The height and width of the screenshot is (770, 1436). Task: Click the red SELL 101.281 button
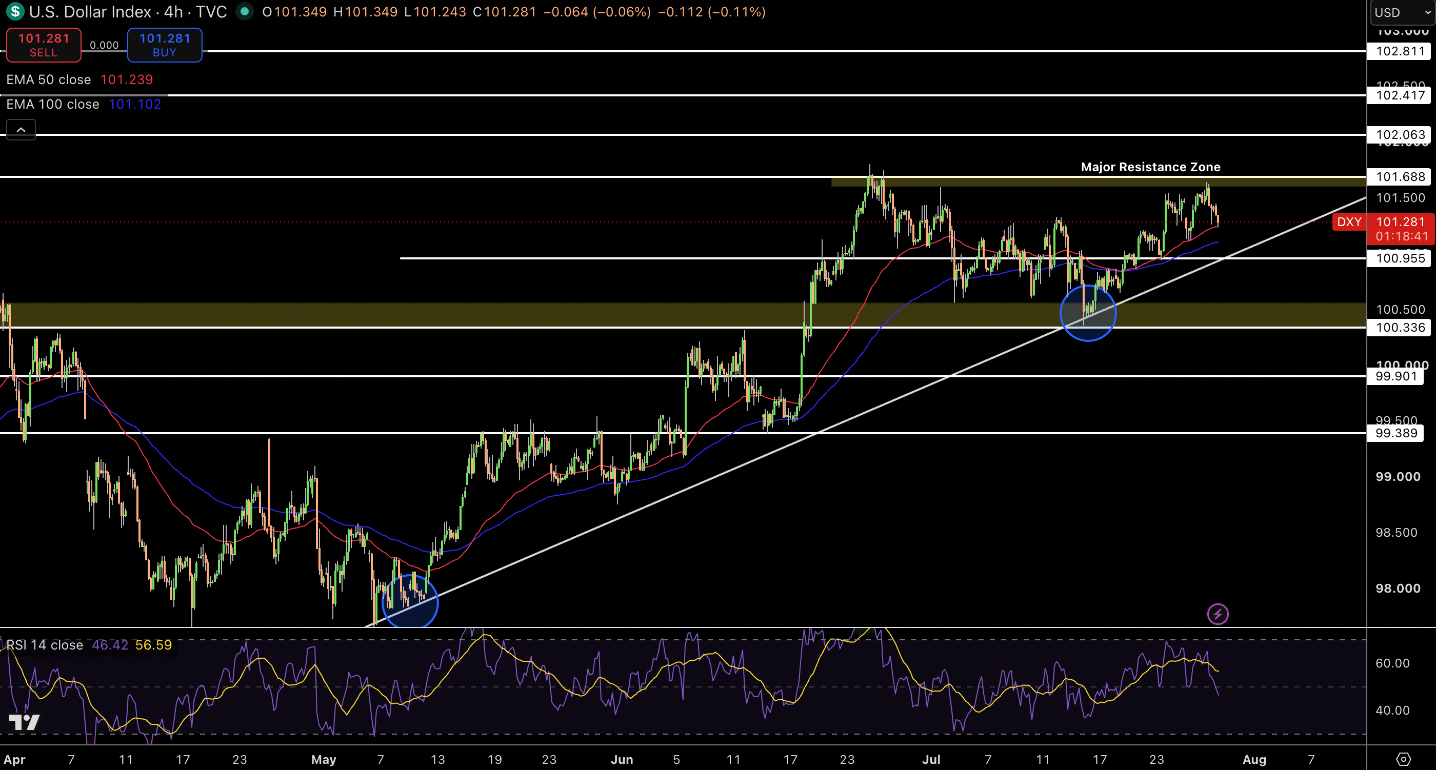(44, 45)
